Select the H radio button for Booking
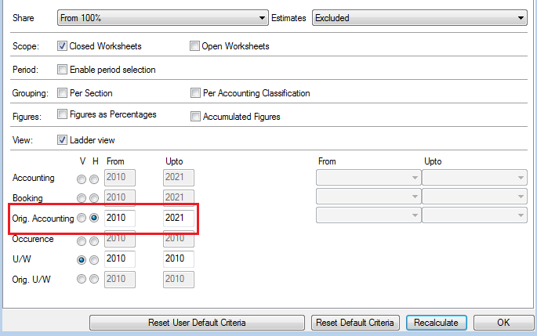The image size is (537, 336). click(x=94, y=199)
